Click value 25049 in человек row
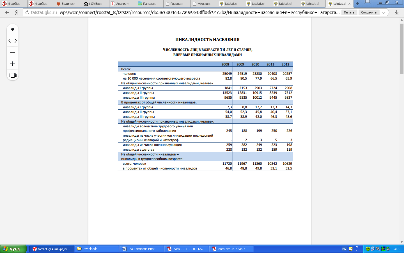Image resolution: width=404 pixels, height=253 pixels. 227,74
